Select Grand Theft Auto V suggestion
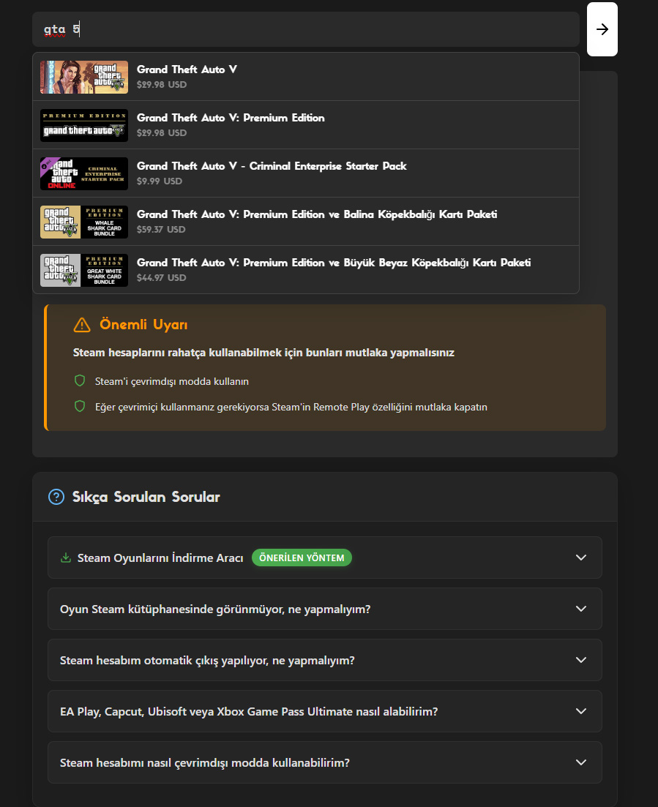 pyautogui.click(x=187, y=70)
